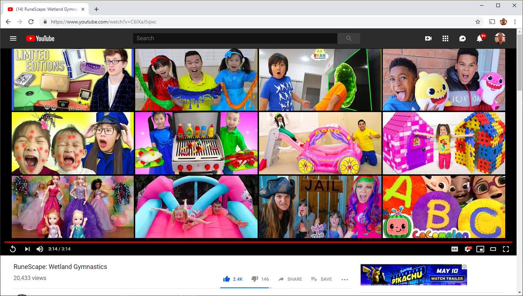This screenshot has height=296, width=523.
Task: Click inside the YouTube search field
Action: 235,38
